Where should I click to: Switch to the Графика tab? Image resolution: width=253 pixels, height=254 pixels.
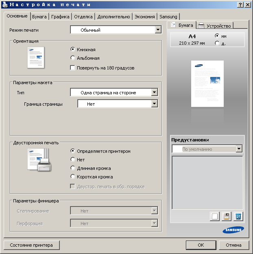click(60, 17)
